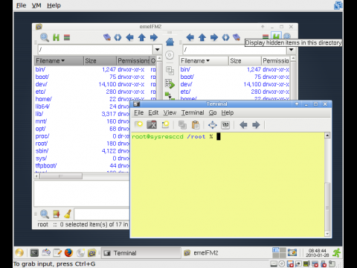Image resolution: width=357 pixels, height=268 pixels.
Task: Click the emelFM2 command line input field
Action: pos(102,214)
